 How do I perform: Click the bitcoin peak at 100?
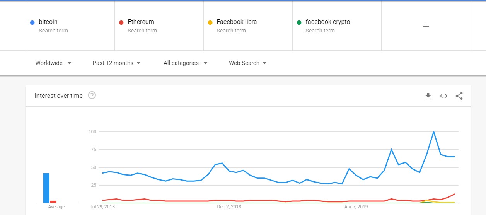433,132
